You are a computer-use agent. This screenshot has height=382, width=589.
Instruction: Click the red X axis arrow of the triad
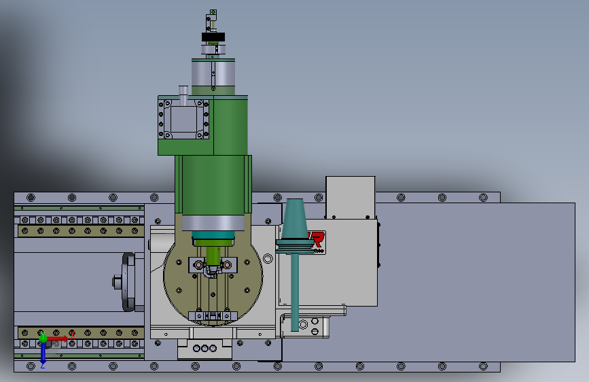[57, 338]
